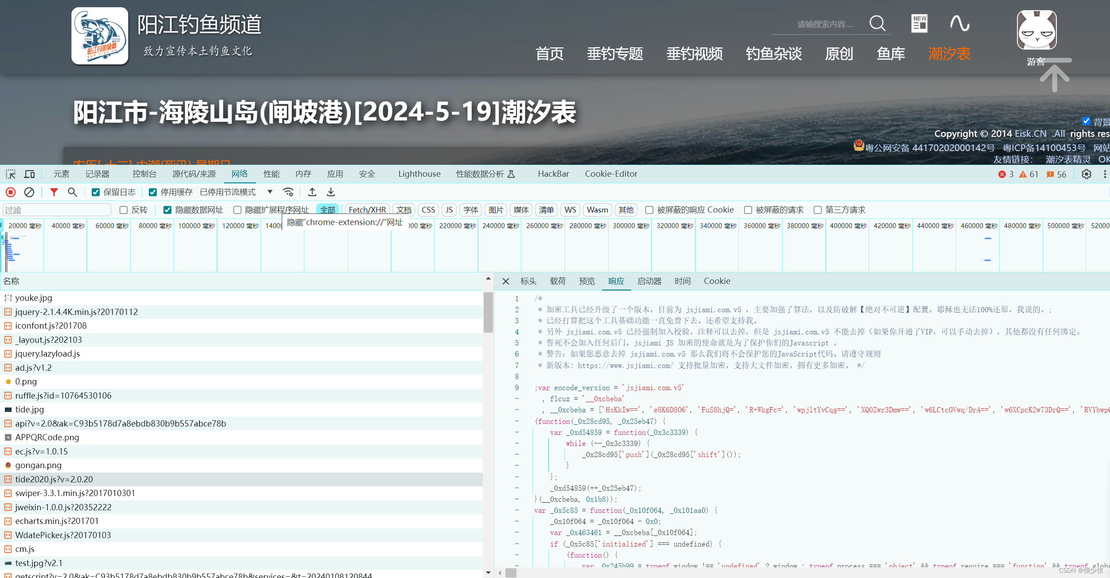Toggle the red filter funnel icon
The height and width of the screenshot is (578, 1110).
[x=54, y=192]
